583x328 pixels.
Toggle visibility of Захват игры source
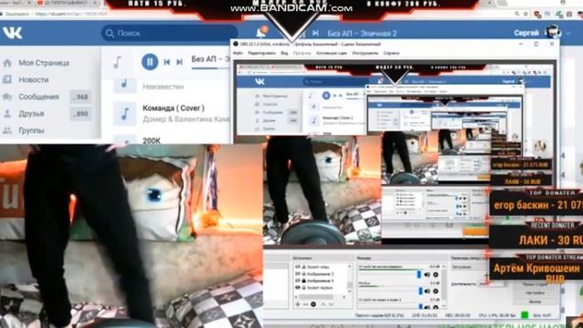(x=298, y=267)
